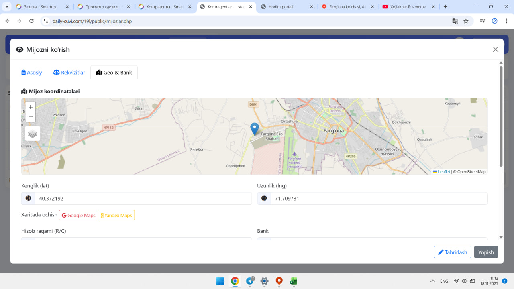Zoom in on the map
Image resolution: width=514 pixels, height=289 pixels.
(31, 107)
